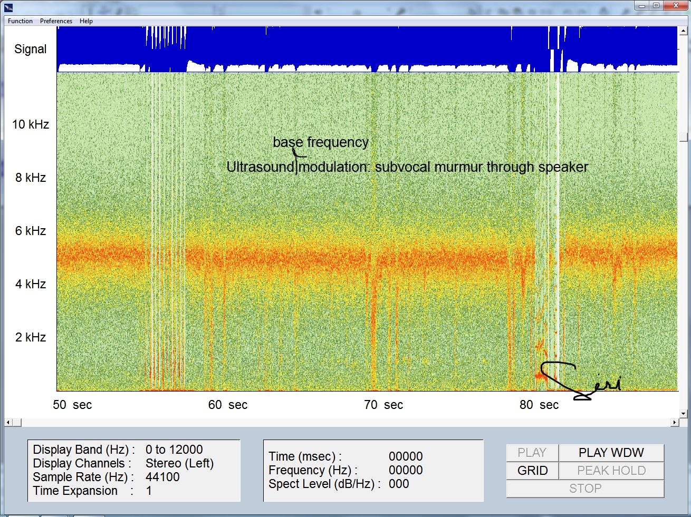Minimize the spectrogram window

coord(641,6)
